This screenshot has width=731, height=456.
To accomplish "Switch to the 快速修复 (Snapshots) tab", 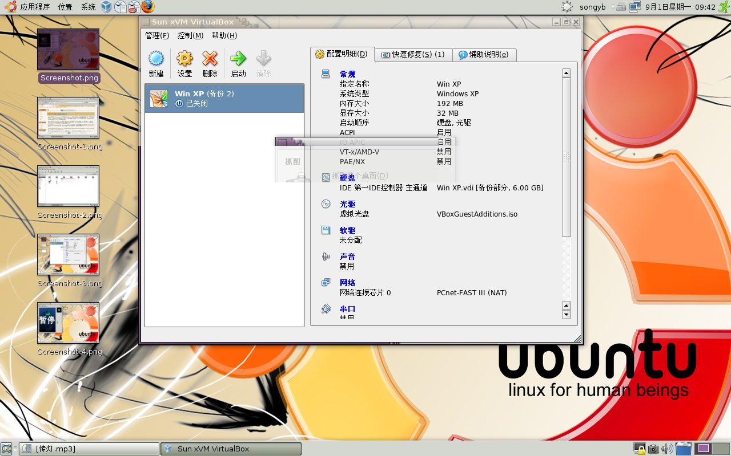I will coord(413,55).
